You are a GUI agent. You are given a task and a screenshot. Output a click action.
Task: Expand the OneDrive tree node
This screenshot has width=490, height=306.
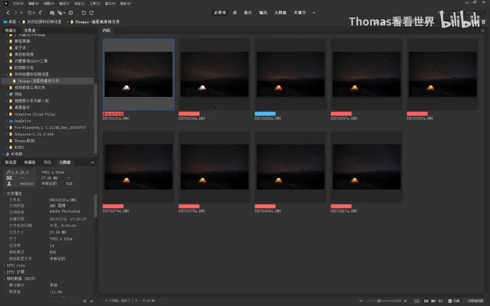coord(7,121)
